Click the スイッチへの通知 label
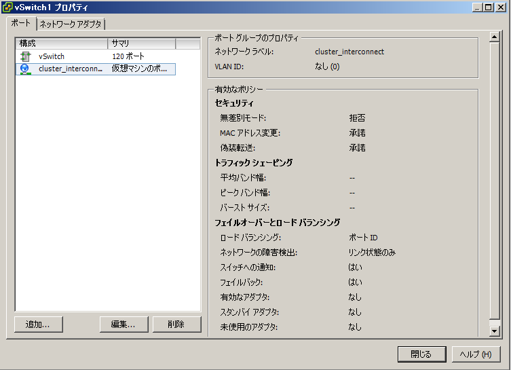This screenshot has height=370, width=511. pyautogui.click(x=248, y=267)
